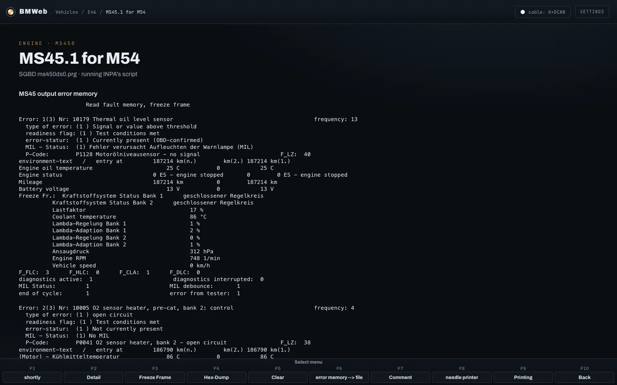
Task: Navigate to E46 breadcrumb
Action: 92,12
